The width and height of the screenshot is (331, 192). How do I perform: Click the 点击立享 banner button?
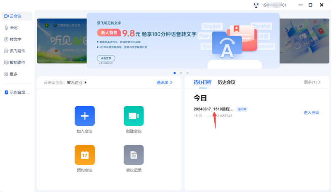(x=106, y=58)
